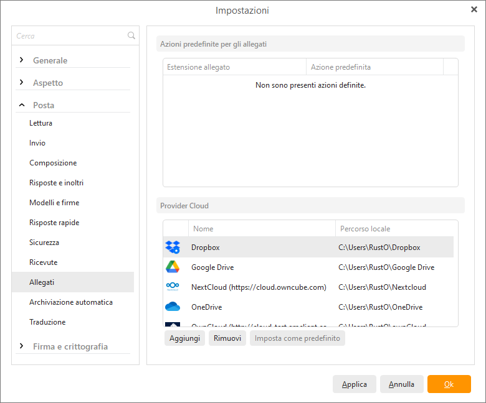Select the NextCloud provider icon
Image resolution: width=486 pixels, height=403 pixels.
pos(173,287)
